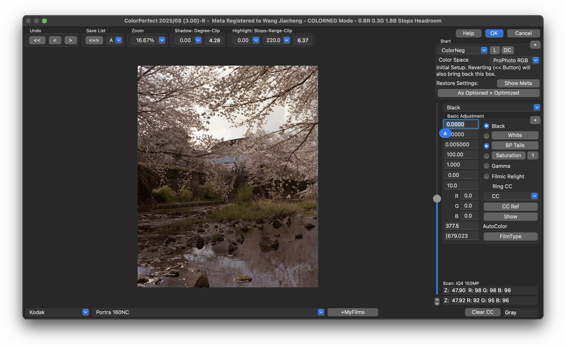Click the Show Meta button
Viewport: 566px width, 349px height.
coord(517,83)
